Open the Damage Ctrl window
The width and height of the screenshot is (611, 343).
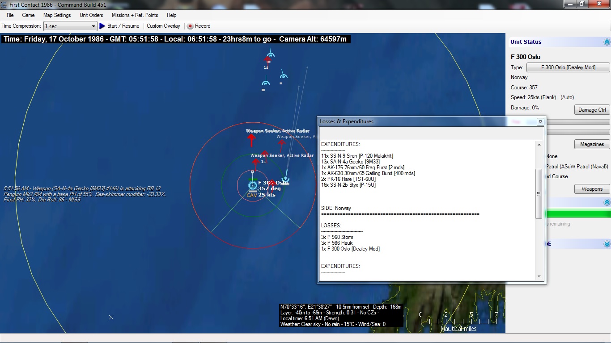592,110
